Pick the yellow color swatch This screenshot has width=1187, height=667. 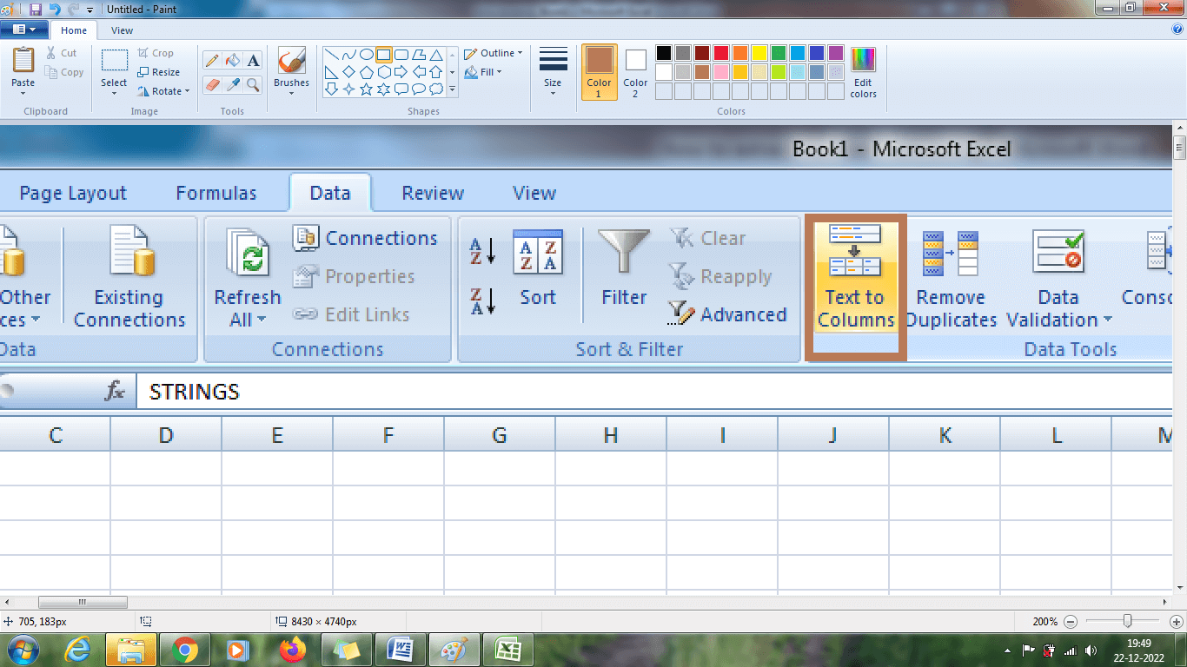(x=759, y=53)
